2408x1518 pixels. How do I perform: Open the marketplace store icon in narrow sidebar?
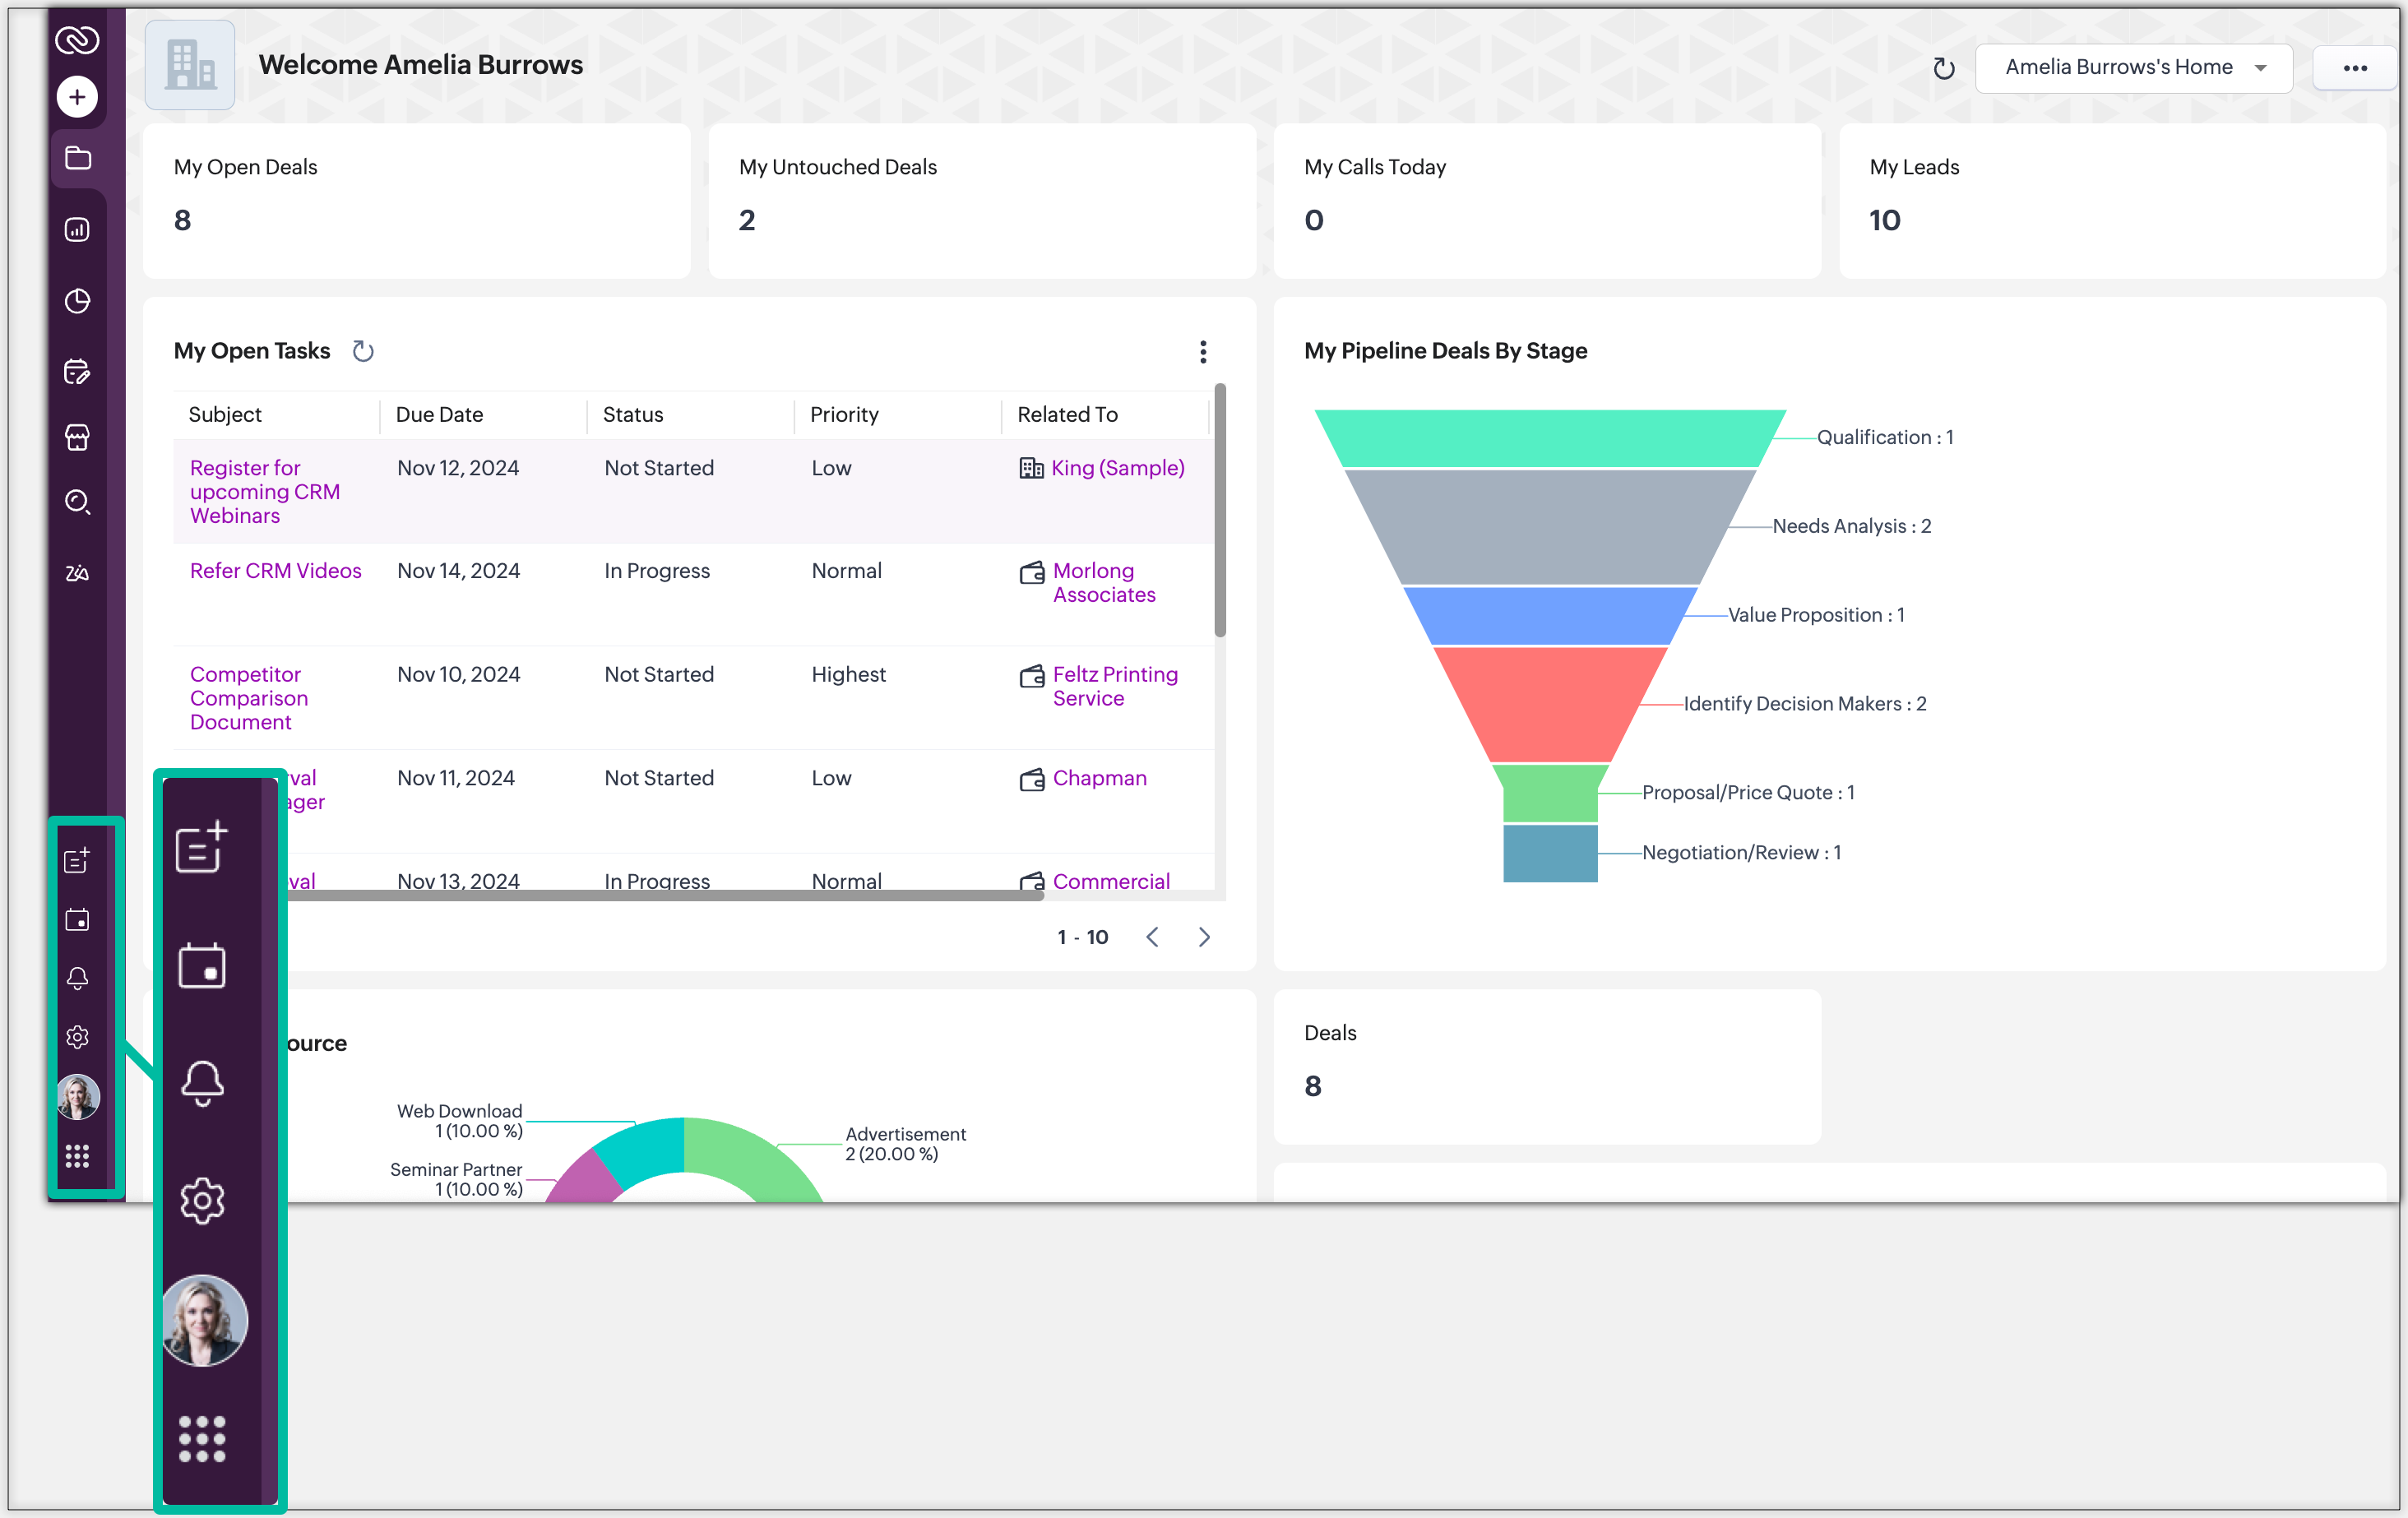coord(78,437)
